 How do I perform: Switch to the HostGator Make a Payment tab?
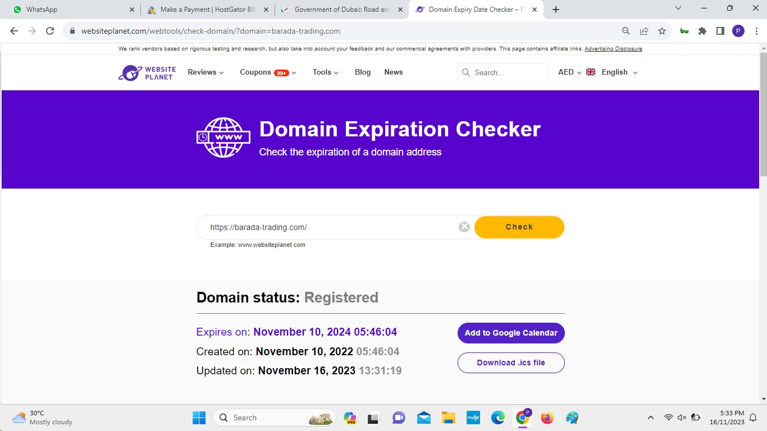[x=208, y=10]
